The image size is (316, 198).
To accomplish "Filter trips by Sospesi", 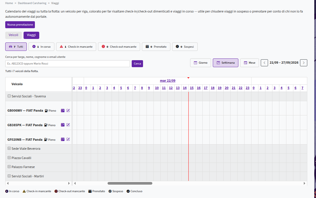I will point(185,47).
